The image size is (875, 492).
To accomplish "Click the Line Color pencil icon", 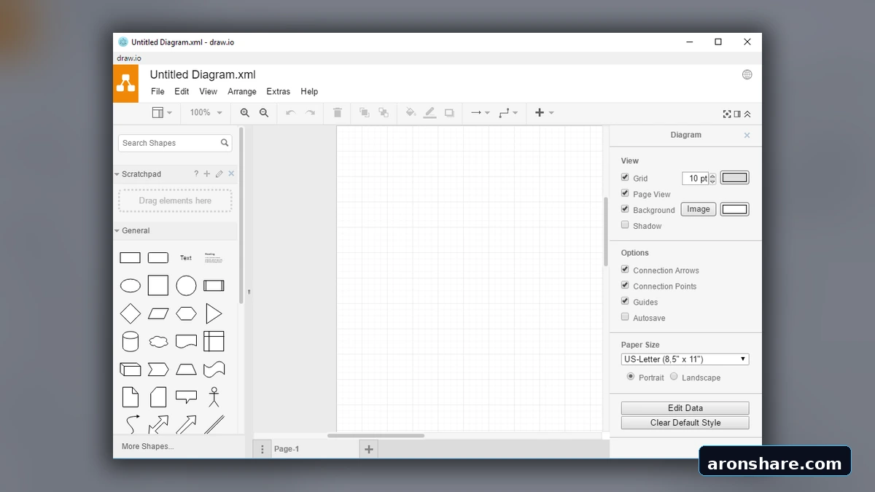I will tap(430, 113).
